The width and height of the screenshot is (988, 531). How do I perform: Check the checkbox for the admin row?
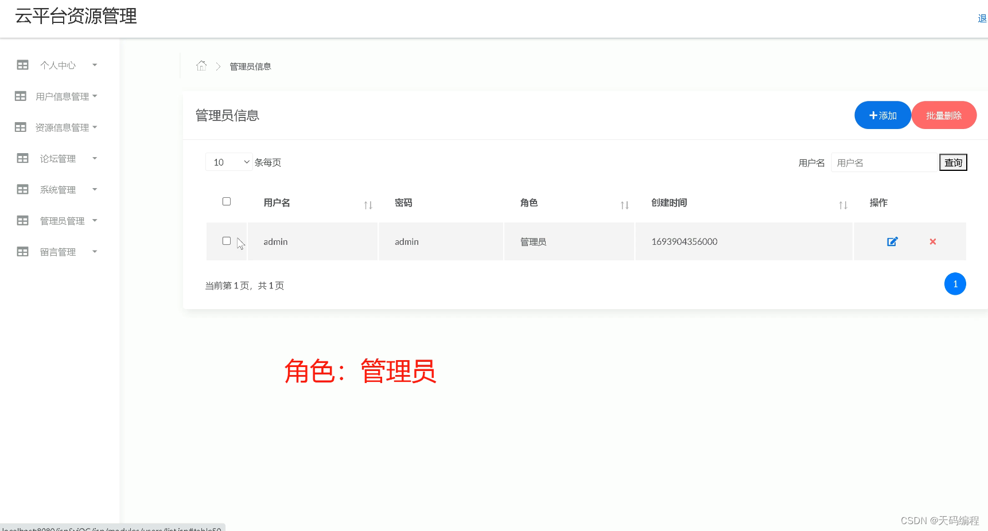click(227, 241)
